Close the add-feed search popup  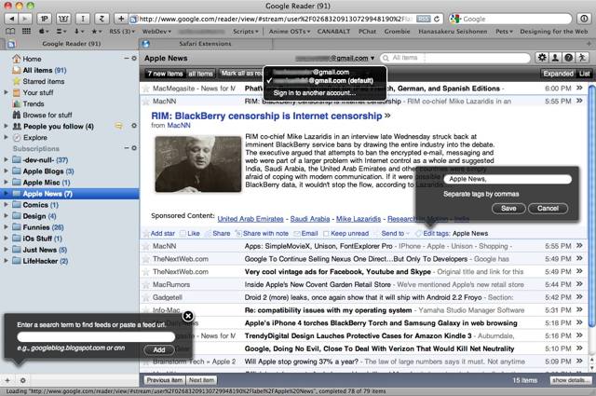[187, 317]
